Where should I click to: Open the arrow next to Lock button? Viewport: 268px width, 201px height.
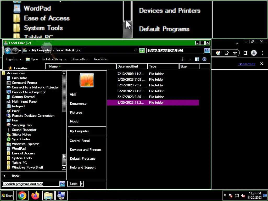(x=82, y=184)
